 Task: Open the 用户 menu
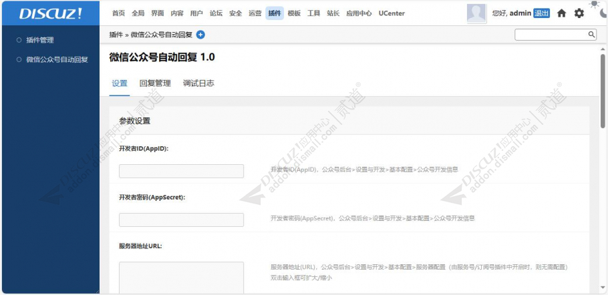(196, 13)
